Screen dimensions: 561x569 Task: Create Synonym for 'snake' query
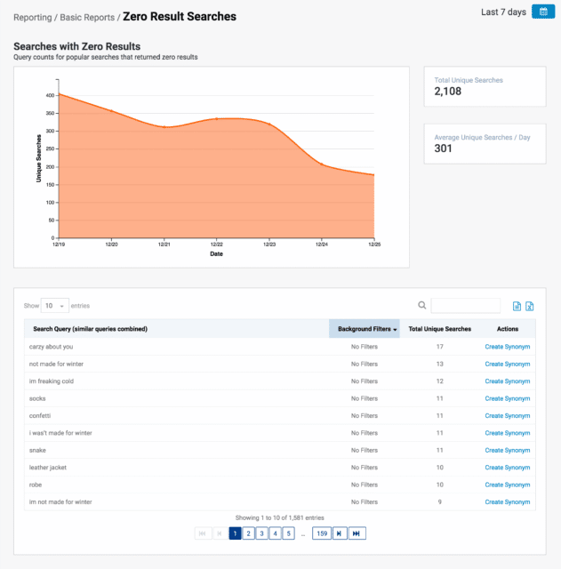(x=508, y=450)
